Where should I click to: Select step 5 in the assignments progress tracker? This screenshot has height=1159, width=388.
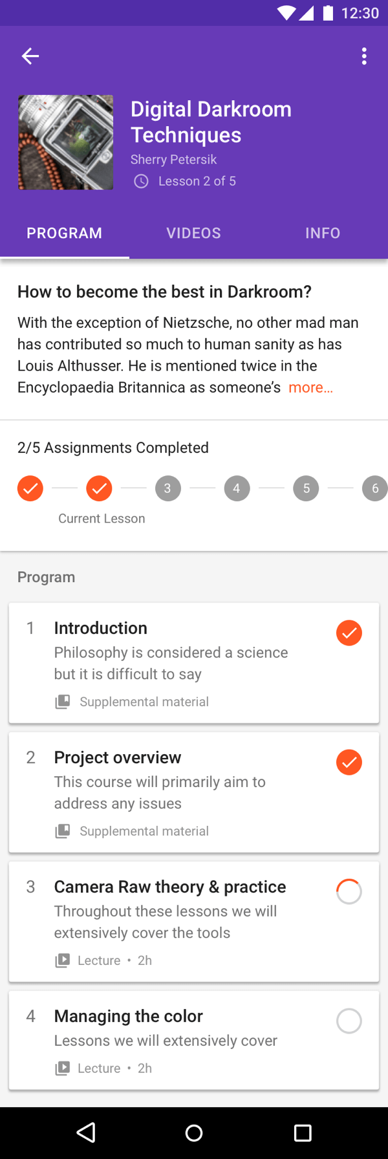click(x=306, y=488)
